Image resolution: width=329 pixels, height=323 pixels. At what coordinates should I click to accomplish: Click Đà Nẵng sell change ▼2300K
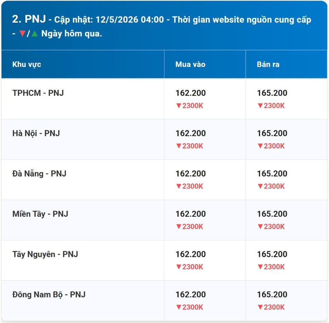click(271, 186)
